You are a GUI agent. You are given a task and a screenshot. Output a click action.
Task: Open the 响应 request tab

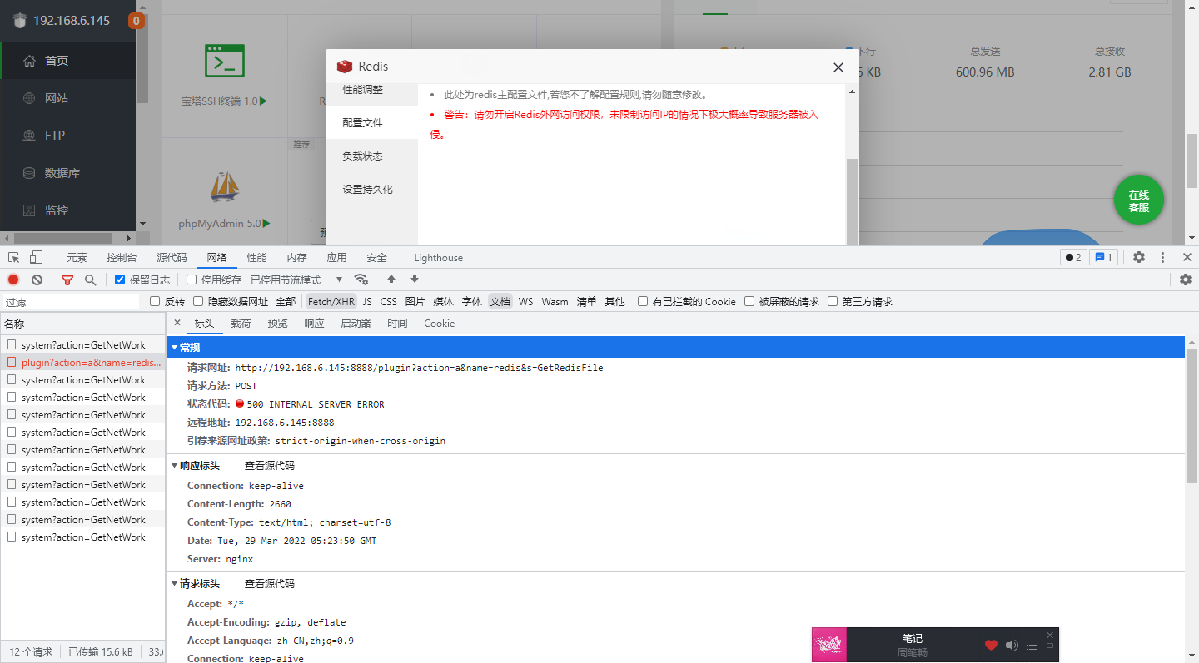click(x=314, y=324)
